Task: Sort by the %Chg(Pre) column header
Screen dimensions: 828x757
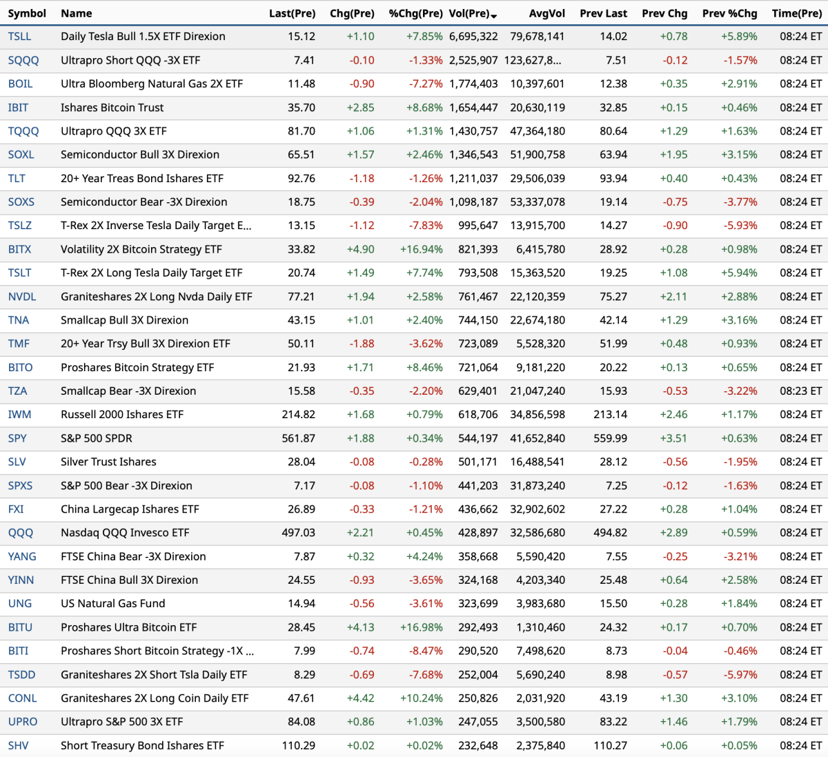Action: tap(415, 13)
